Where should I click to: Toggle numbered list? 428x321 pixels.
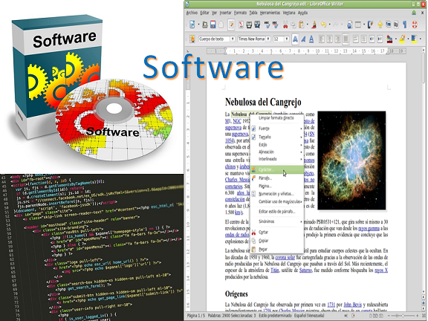(355, 39)
